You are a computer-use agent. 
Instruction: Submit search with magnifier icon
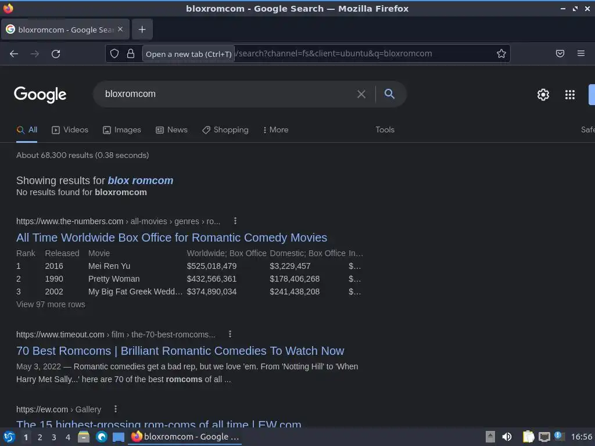click(x=389, y=93)
